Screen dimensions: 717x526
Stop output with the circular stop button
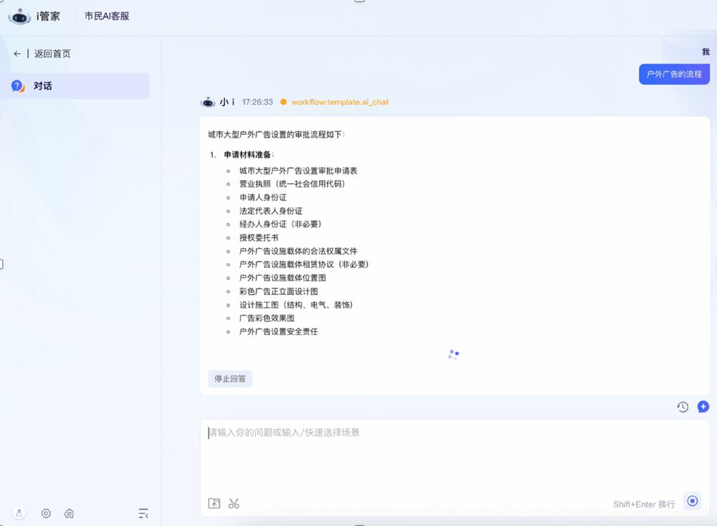coord(692,501)
